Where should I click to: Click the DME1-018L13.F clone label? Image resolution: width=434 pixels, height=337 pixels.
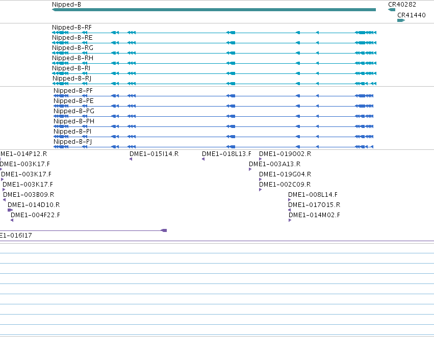(226, 154)
